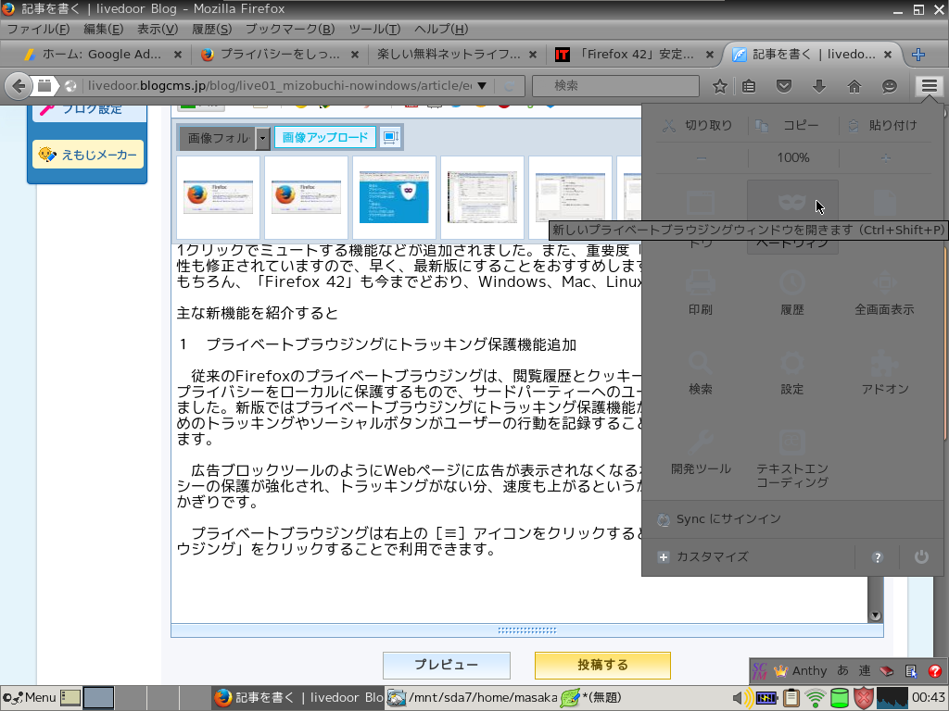Open clipboard manager tray icon
Image resolution: width=949 pixels, height=711 pixels.
pyautogui.click(x=791, y=698)
